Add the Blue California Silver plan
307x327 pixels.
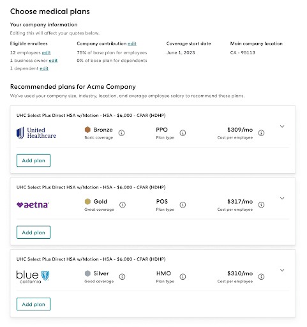click(x=33, y=304)
